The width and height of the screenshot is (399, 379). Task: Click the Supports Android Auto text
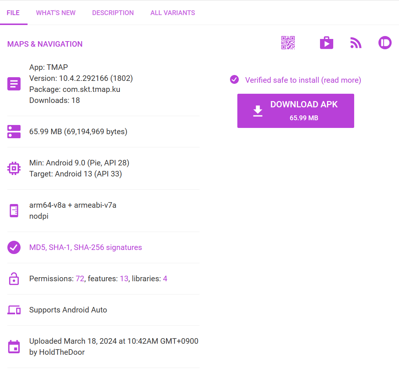[x=68, y=310]
